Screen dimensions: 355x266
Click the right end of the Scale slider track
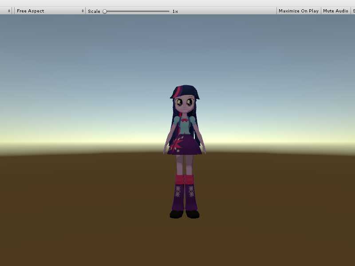point(169,11)
